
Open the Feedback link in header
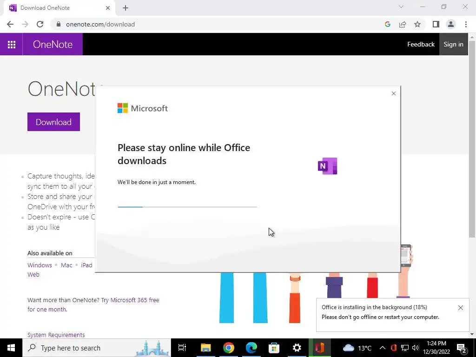click(421, 44)
